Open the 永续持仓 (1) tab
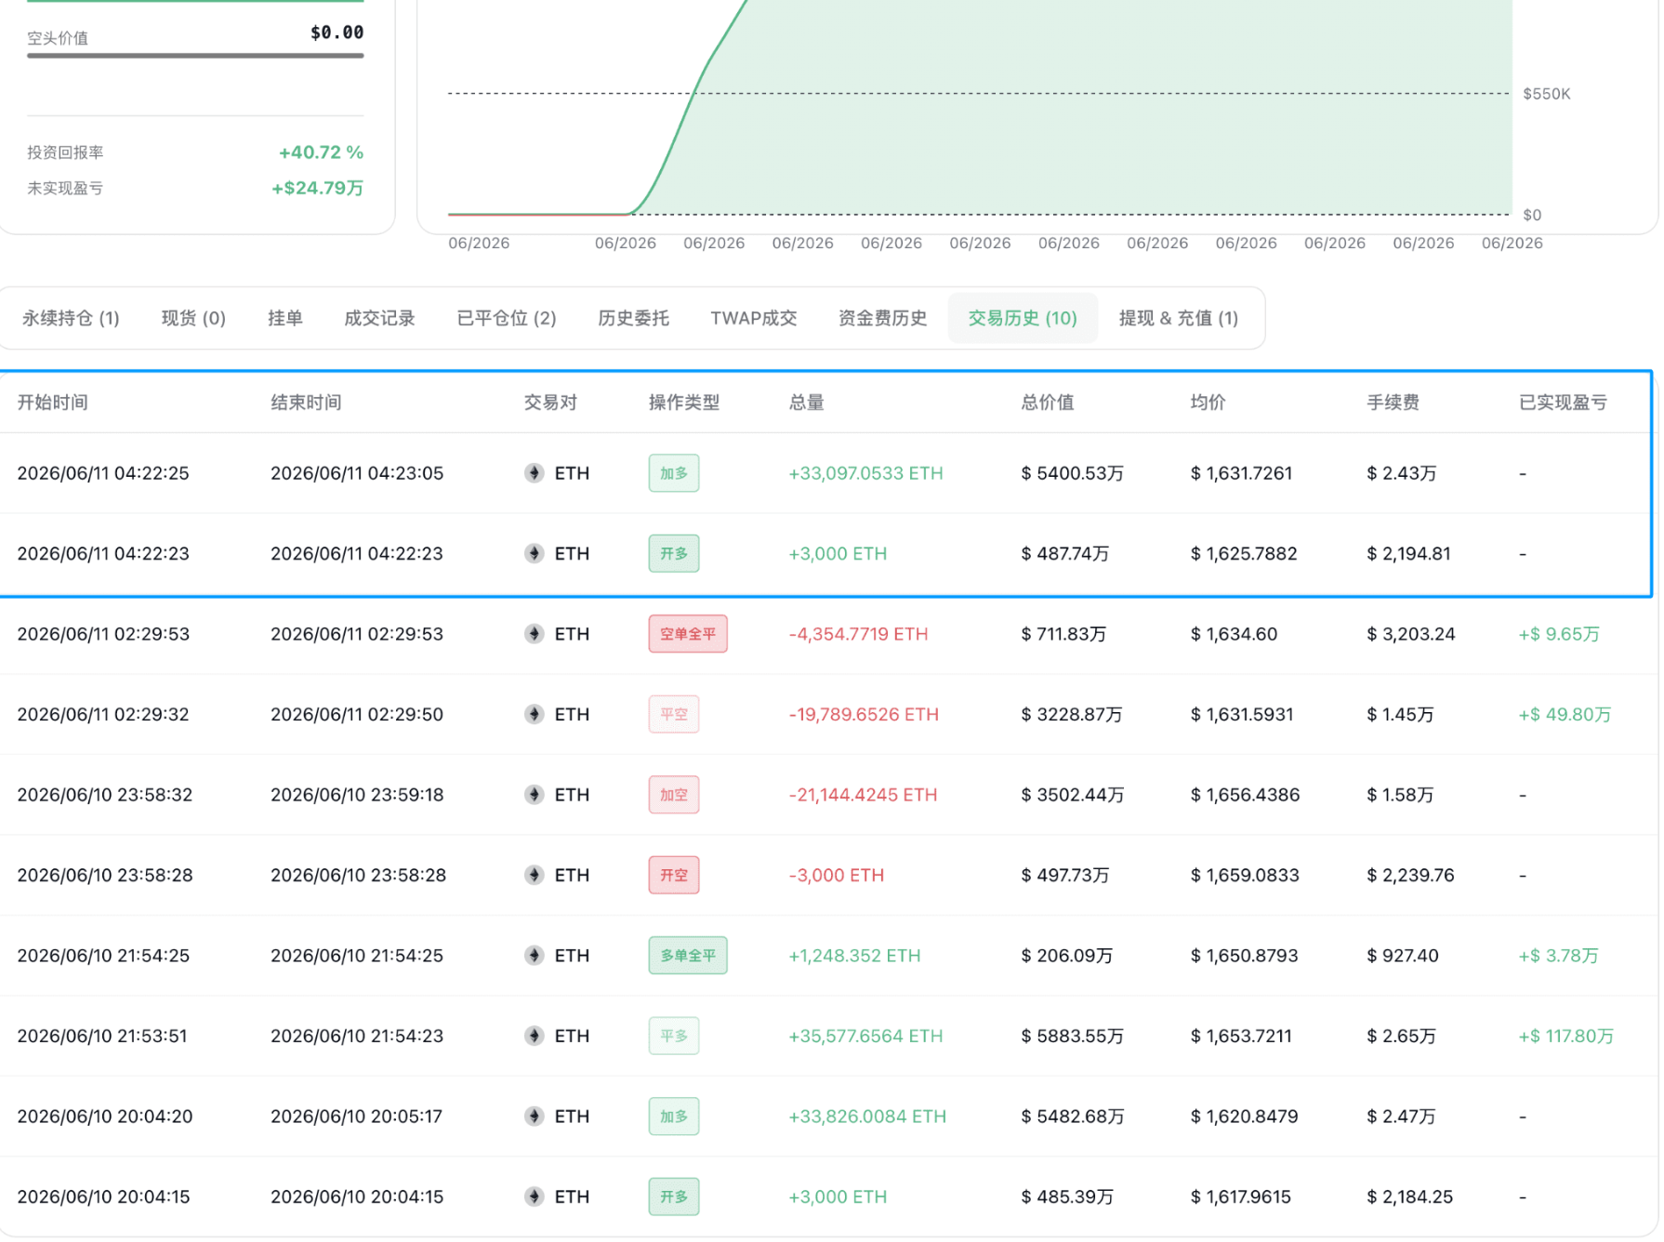 click(71, 318)
